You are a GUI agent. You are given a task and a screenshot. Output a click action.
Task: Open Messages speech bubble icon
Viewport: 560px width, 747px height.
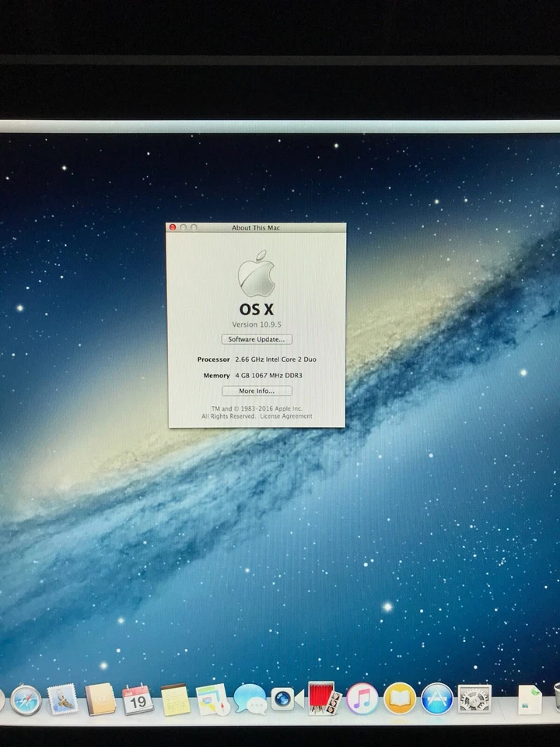click(250, 699)
